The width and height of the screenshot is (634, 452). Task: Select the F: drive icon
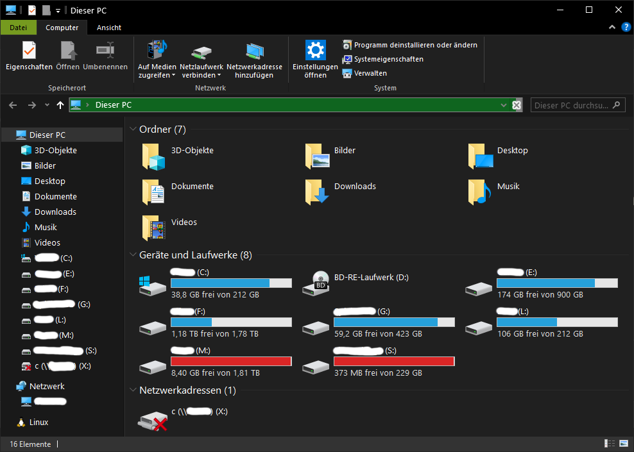coord(153,328)
